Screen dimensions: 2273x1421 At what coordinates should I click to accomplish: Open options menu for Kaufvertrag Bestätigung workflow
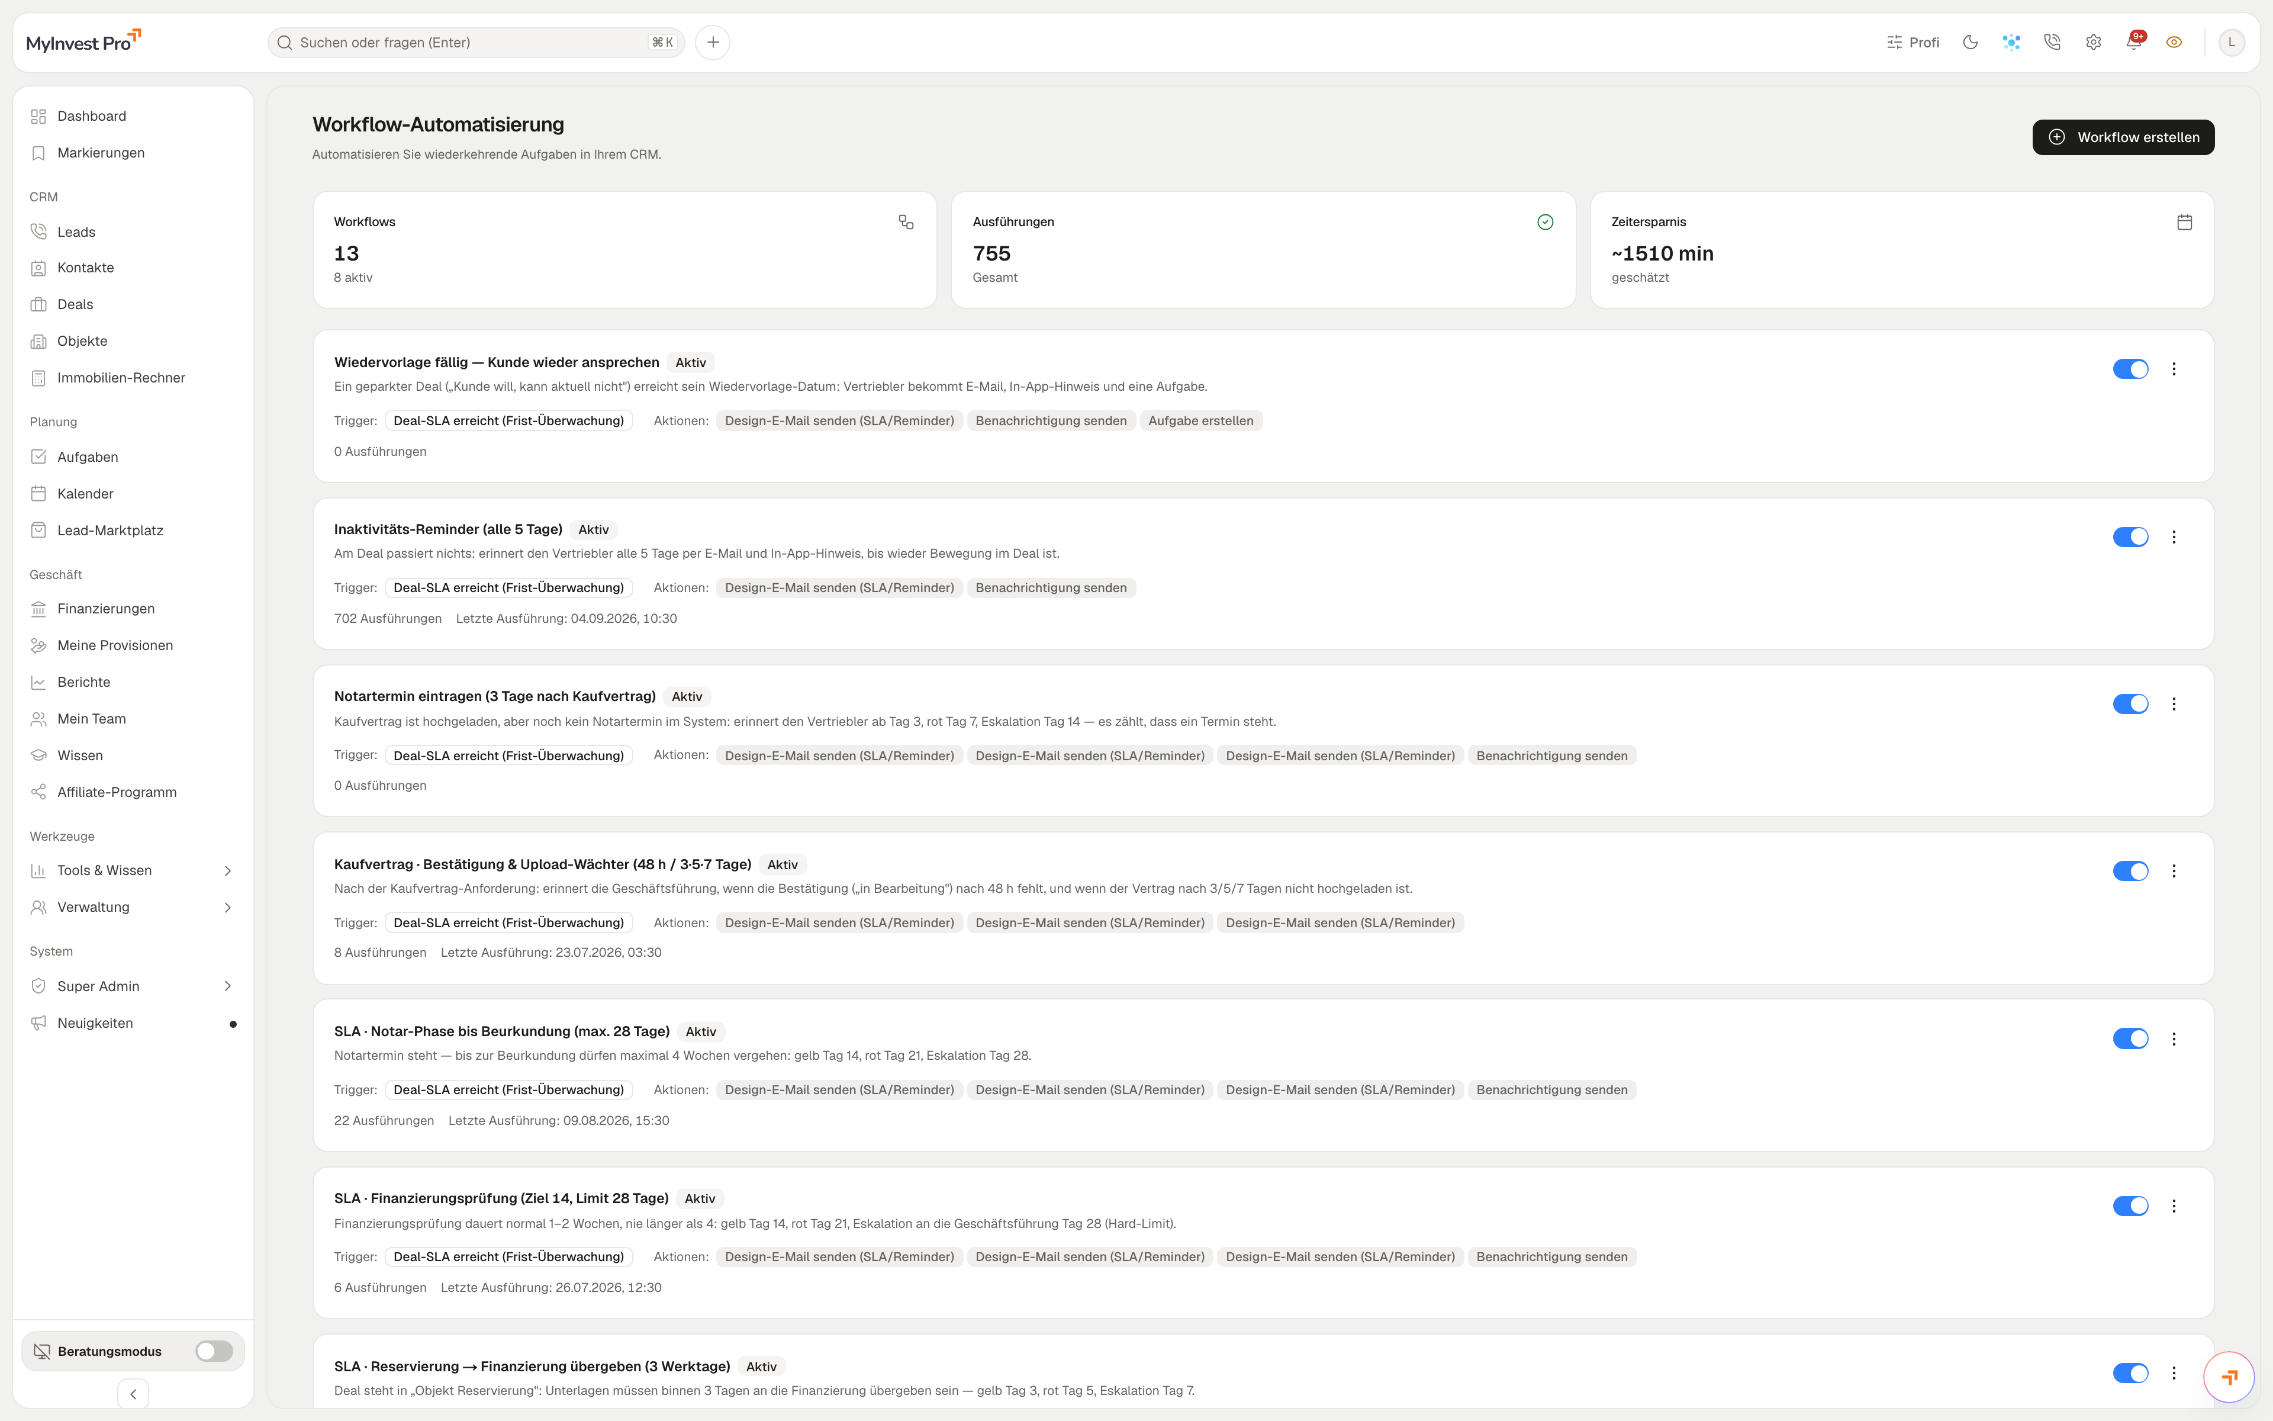2174,871
